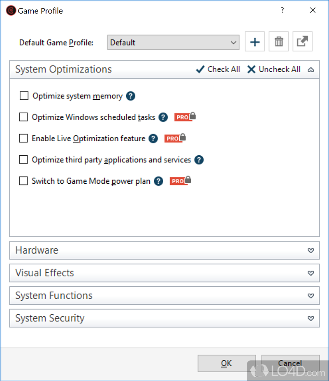
Task: Expand the Hardware section
Action: (164, 250)
